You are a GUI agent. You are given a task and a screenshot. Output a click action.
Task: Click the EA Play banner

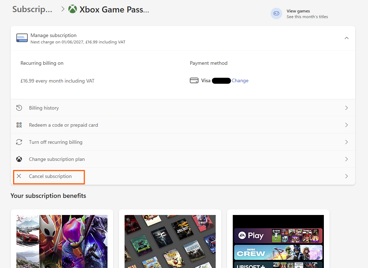tap(278, 236)
